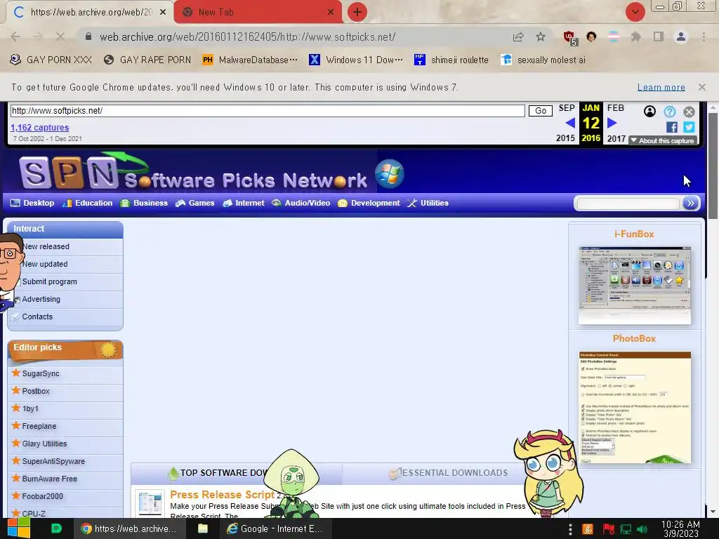Open the Development category menu
Viewport: 719px width, 539px height.
click(x=369, y=203)
